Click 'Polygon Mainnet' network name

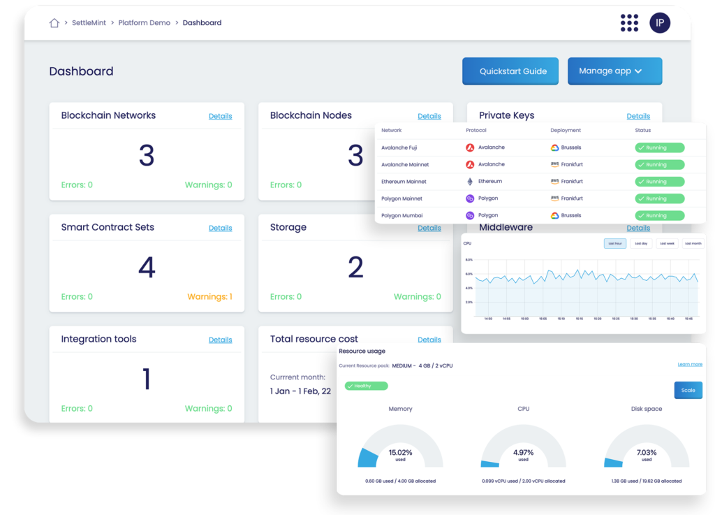tap(401, 198)
